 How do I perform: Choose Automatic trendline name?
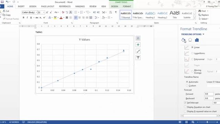(187, 82)
